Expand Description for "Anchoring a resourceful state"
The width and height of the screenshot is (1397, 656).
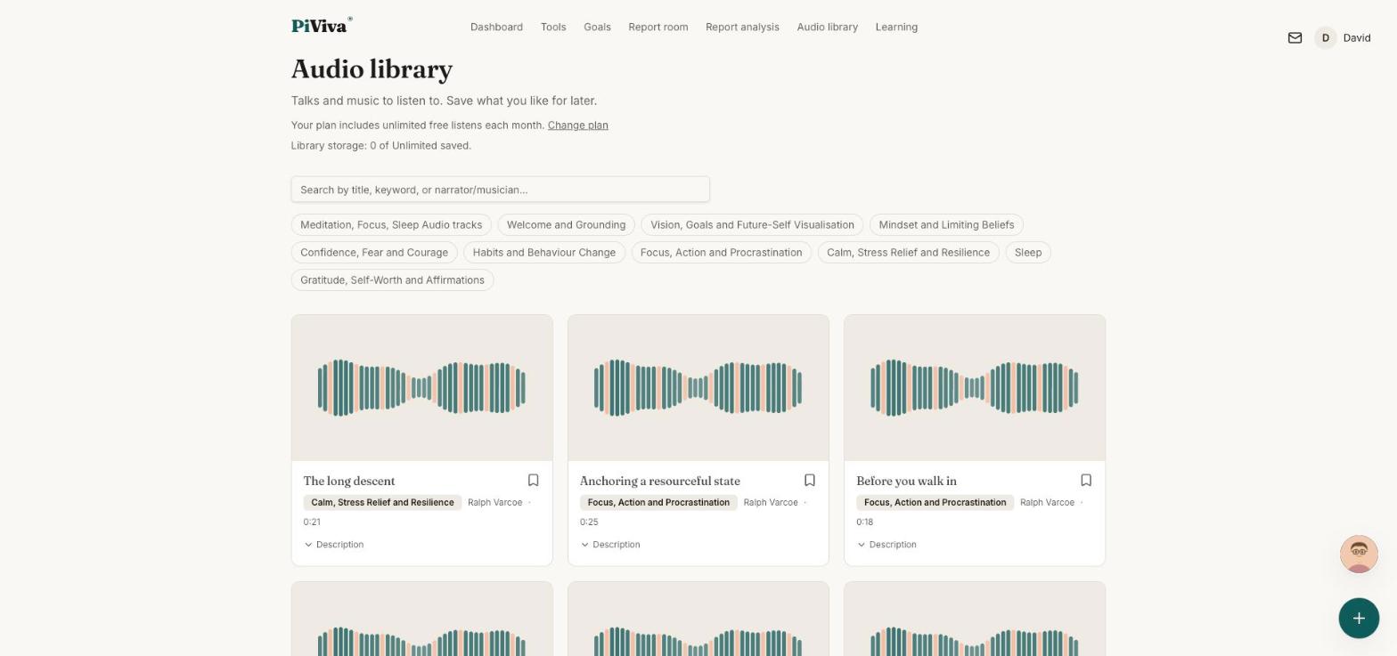610,545
